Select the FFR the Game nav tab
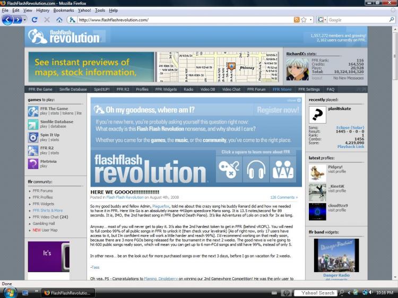This screenshot has width=398, height=298. point(40,89)
